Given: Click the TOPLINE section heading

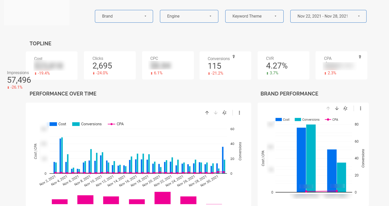Looking at the screenshot, I should click(41, 44).
